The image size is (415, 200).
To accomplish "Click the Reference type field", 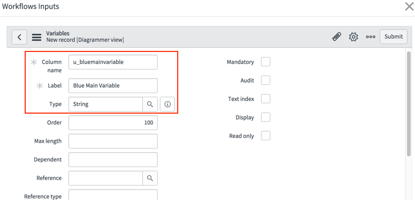I will (x=113, y=195).
